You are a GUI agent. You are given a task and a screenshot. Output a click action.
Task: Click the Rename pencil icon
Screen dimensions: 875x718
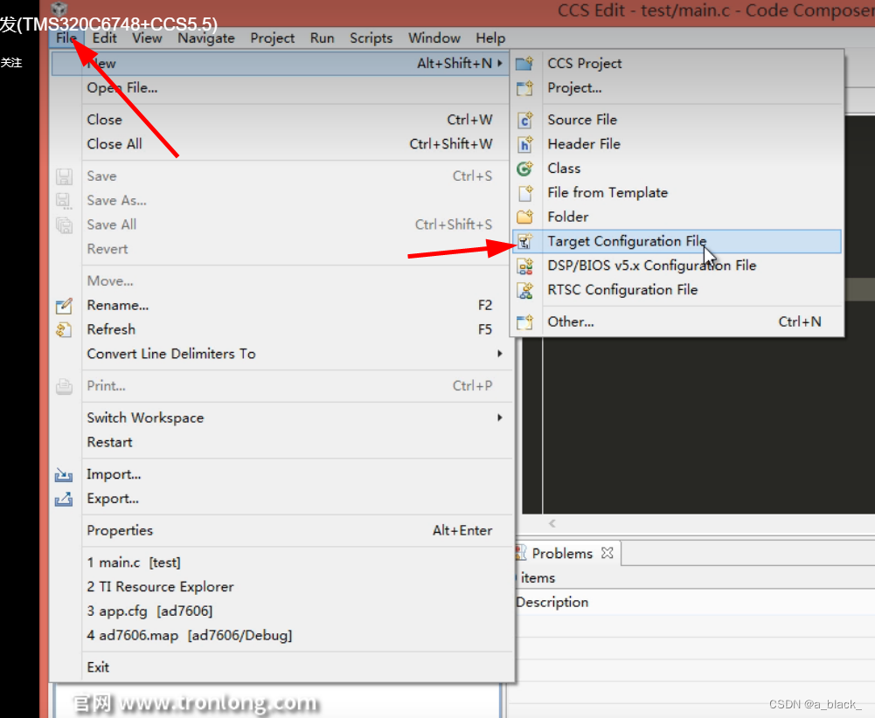[x=64, y=306]
